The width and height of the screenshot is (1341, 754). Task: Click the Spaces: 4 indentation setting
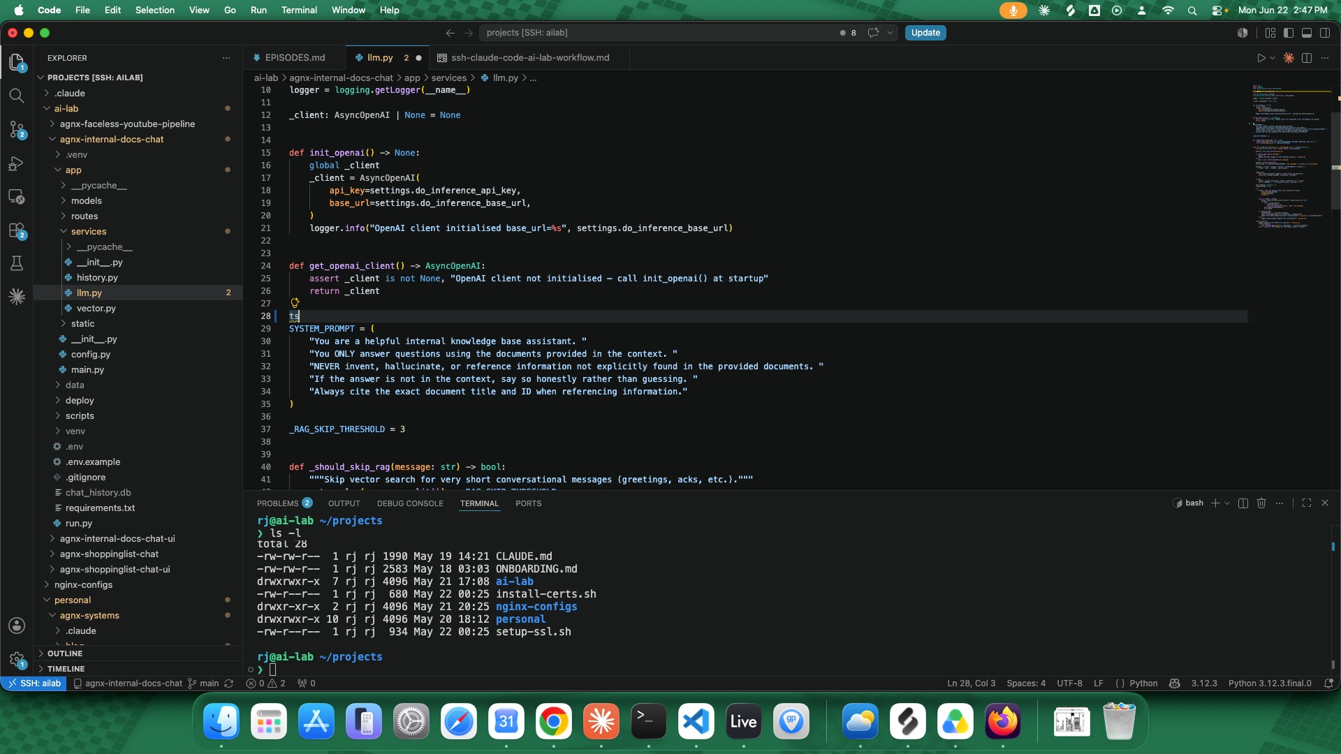(1026, 683)
